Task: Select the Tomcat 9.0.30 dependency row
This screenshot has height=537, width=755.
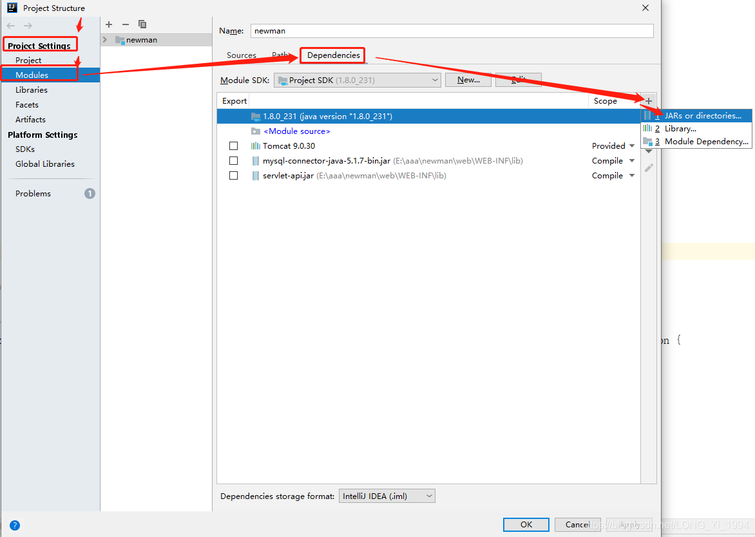Action: (428, 146)
